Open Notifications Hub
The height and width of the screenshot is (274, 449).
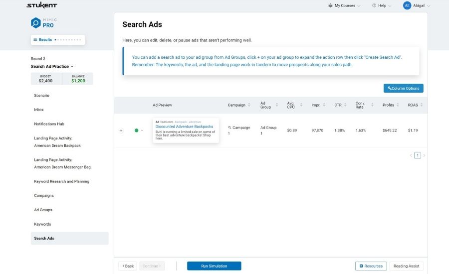click(49, 124)
